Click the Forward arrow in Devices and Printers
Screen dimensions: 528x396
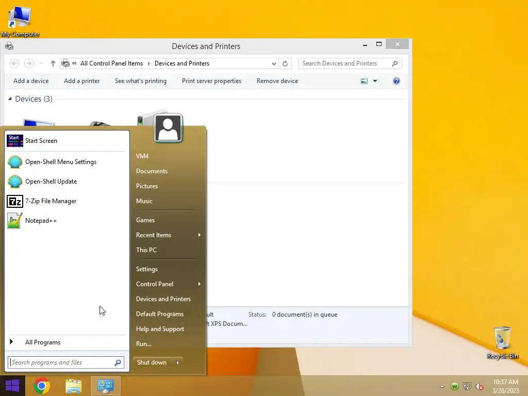click(x=29, y=63)
